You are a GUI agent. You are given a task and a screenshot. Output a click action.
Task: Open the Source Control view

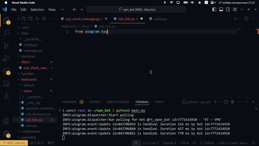6,45
